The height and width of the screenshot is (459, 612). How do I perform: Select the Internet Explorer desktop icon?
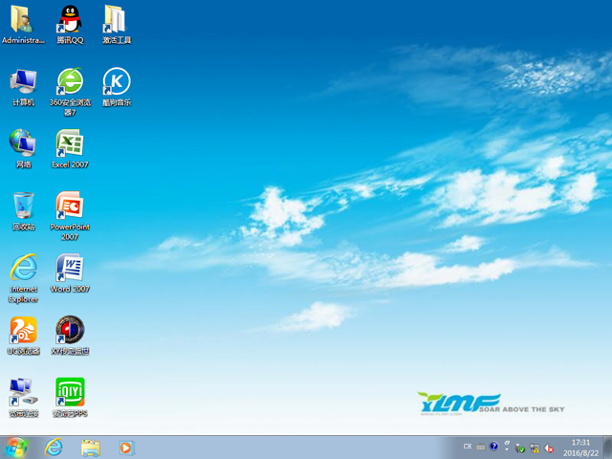tap(23, 269)
